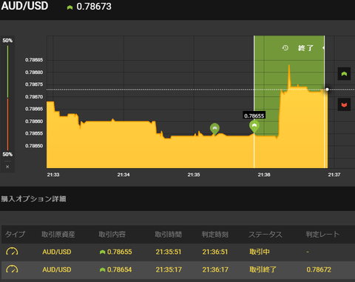Click the 判定時刻 column header
The width and height of the screenshot is (355, 282).
[x=215, y=234]
